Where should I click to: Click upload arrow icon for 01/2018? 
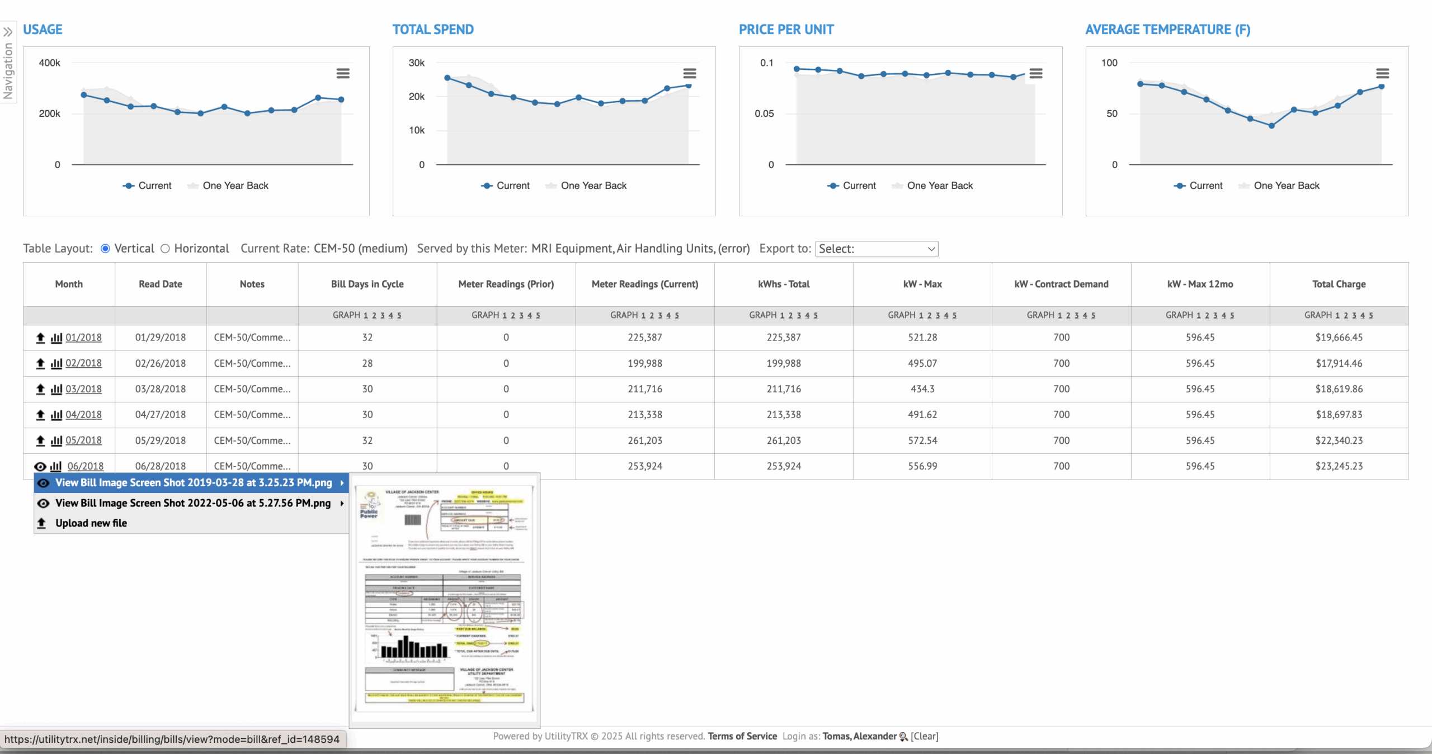click(x=40, y=338)
